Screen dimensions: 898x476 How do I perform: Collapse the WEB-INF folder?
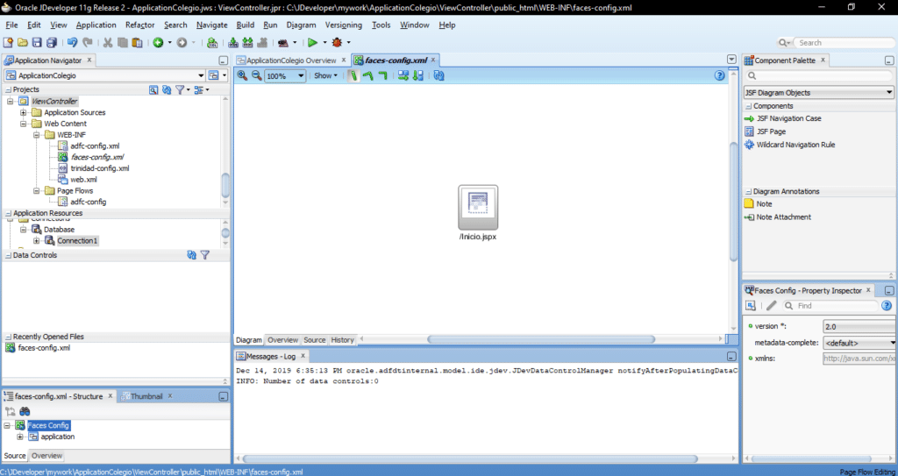(36, 135)
